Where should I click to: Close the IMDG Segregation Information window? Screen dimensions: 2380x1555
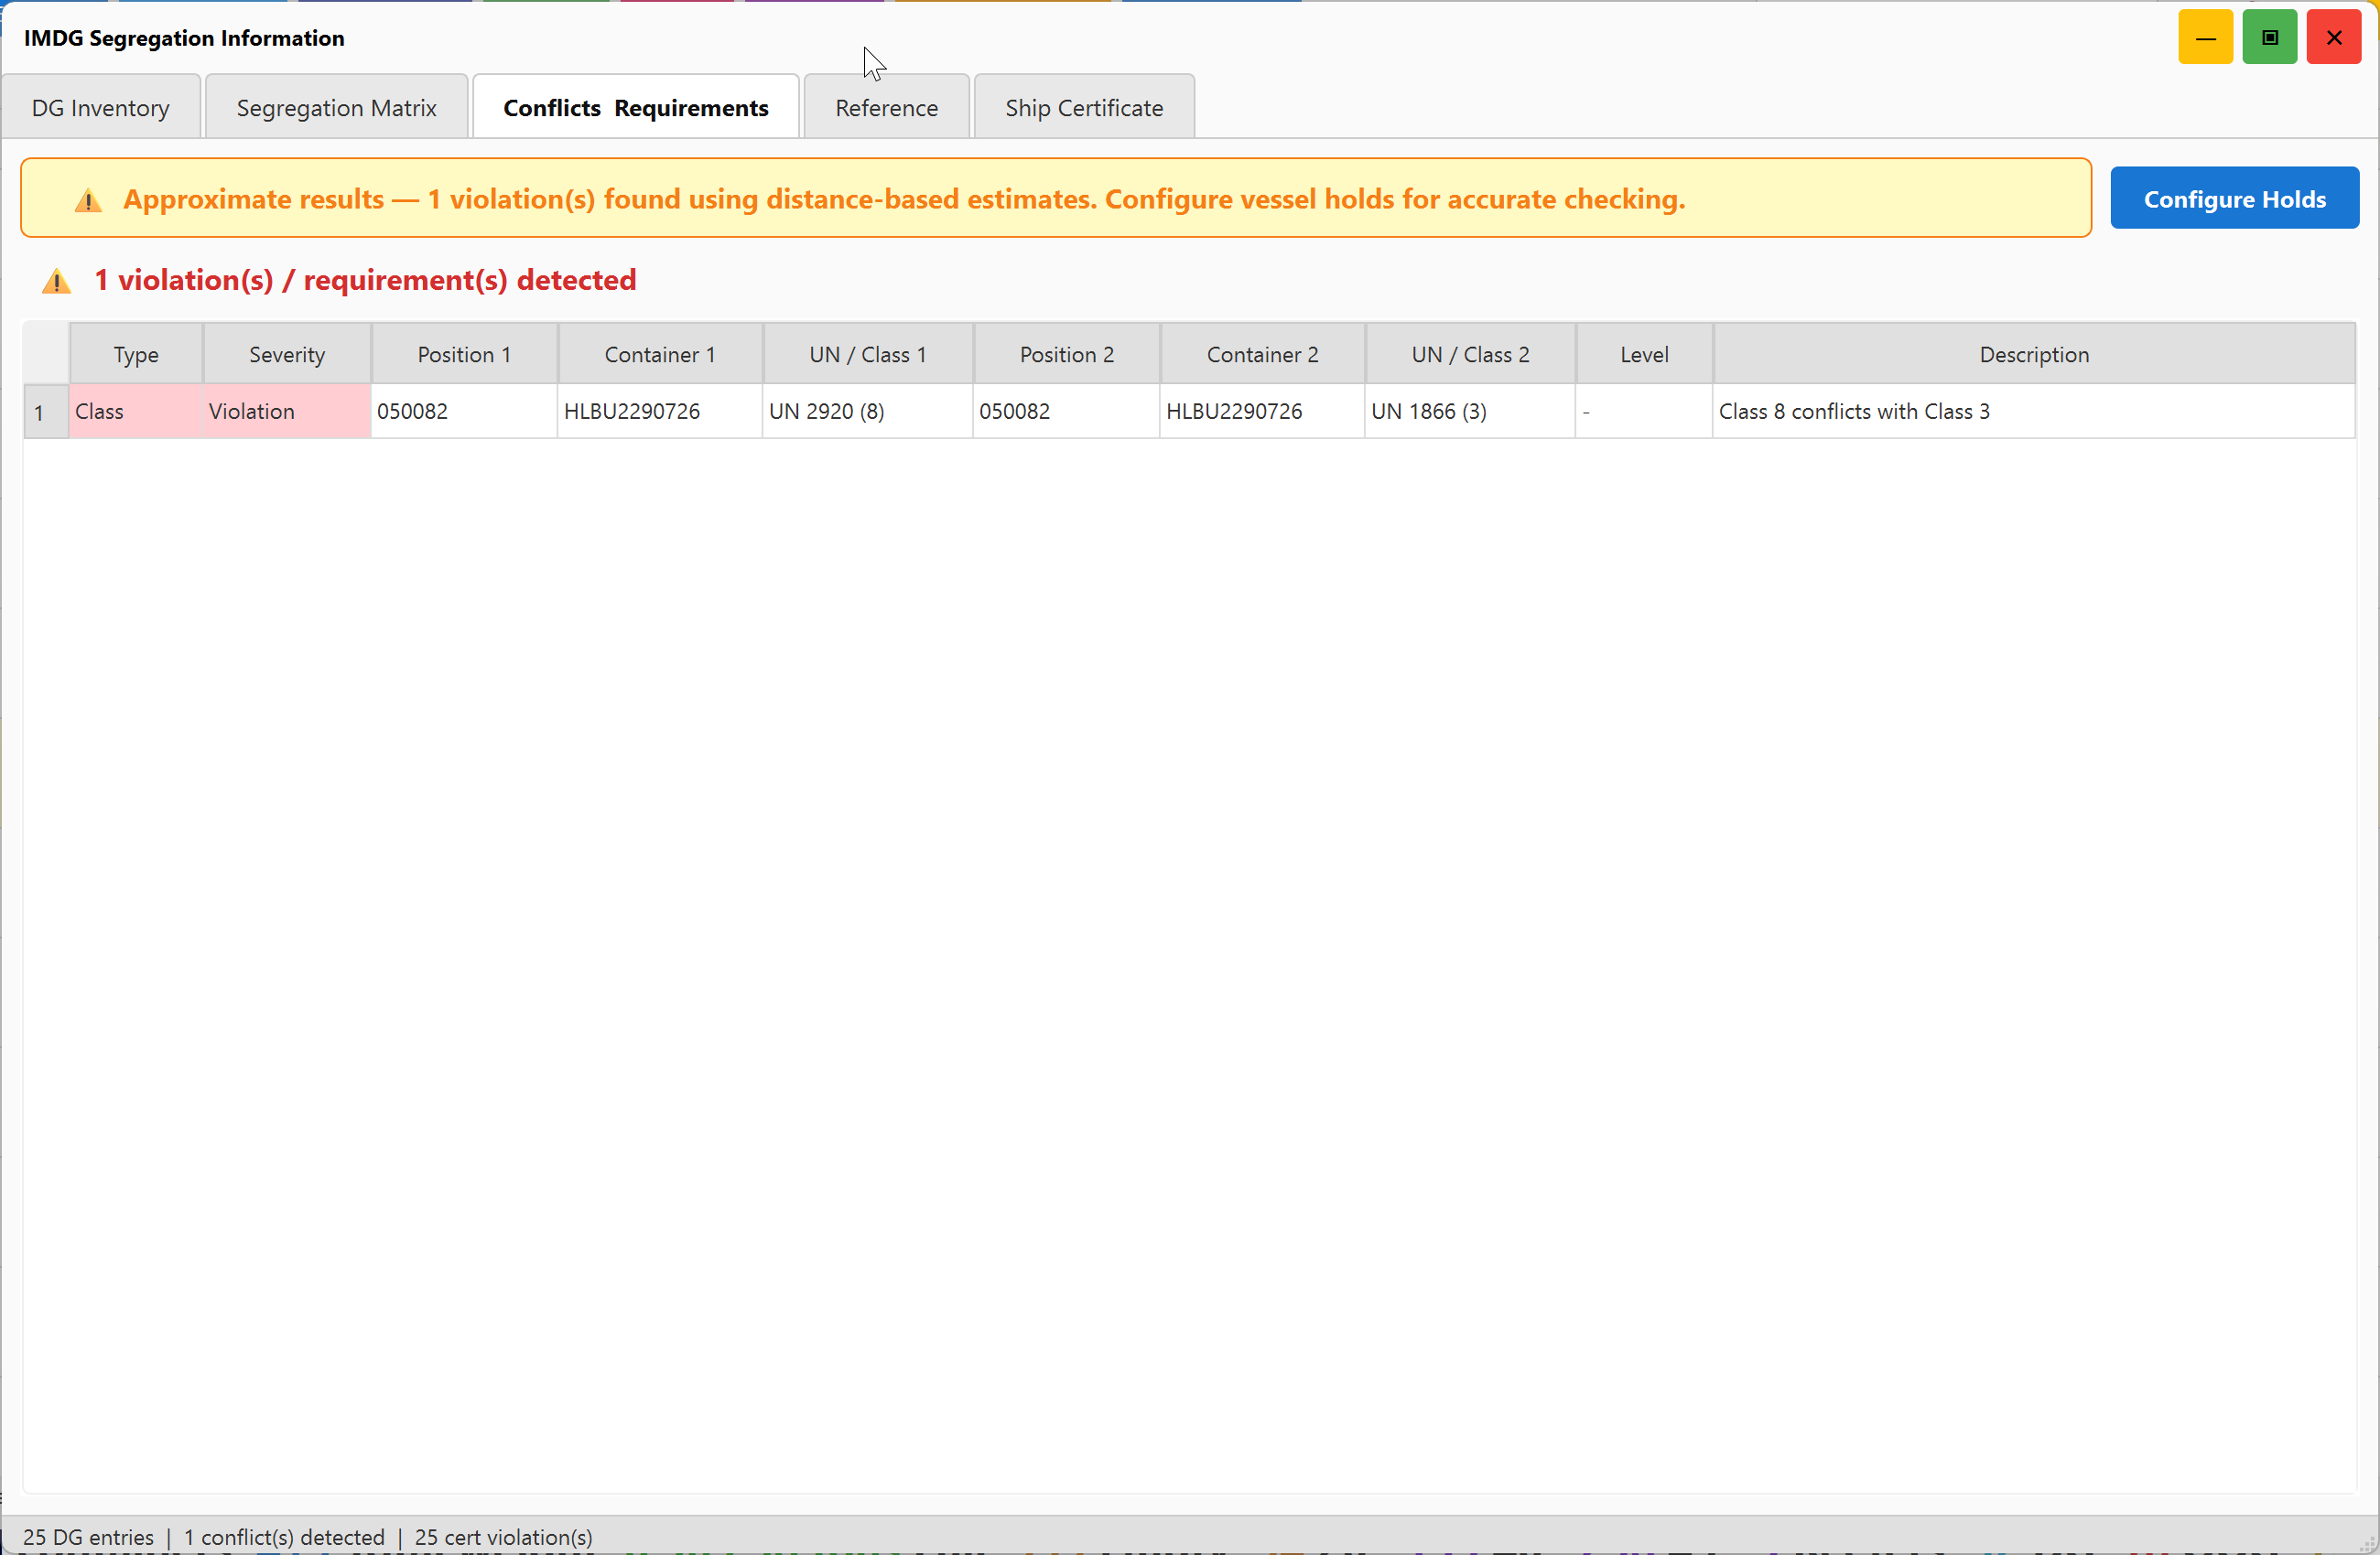tap(2333, 37)
